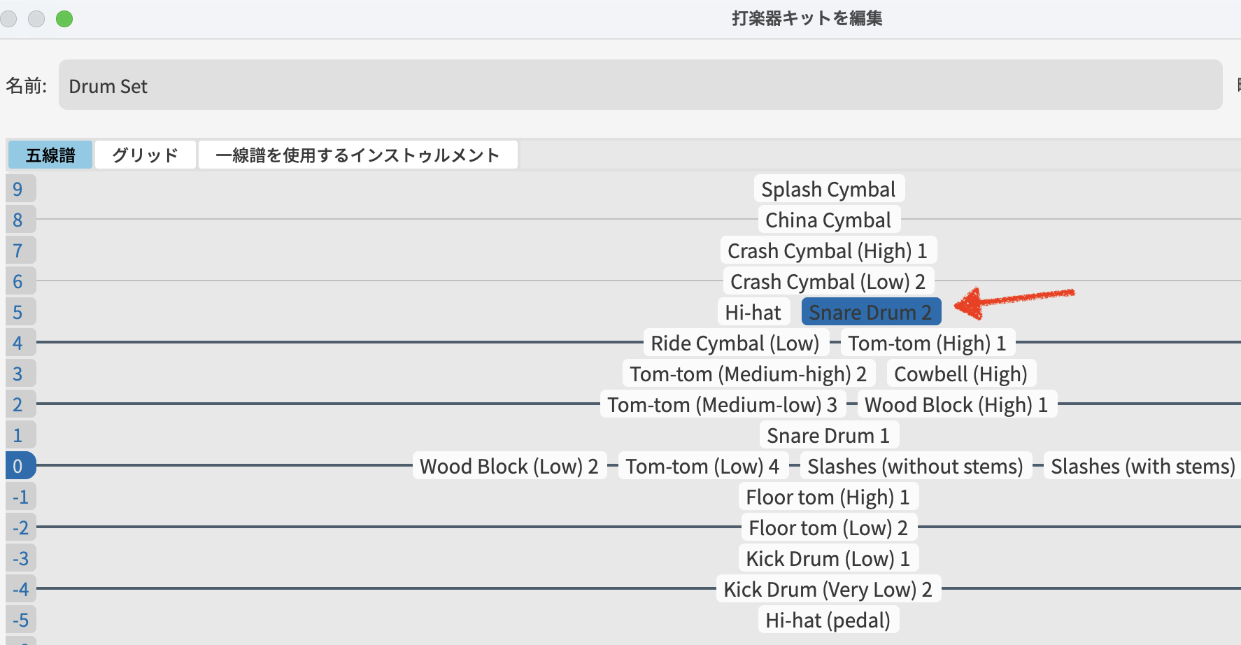Select Tom-tom (Medium-high) 2
This screenshot has width=1241, height=645.
click(748, 374)
